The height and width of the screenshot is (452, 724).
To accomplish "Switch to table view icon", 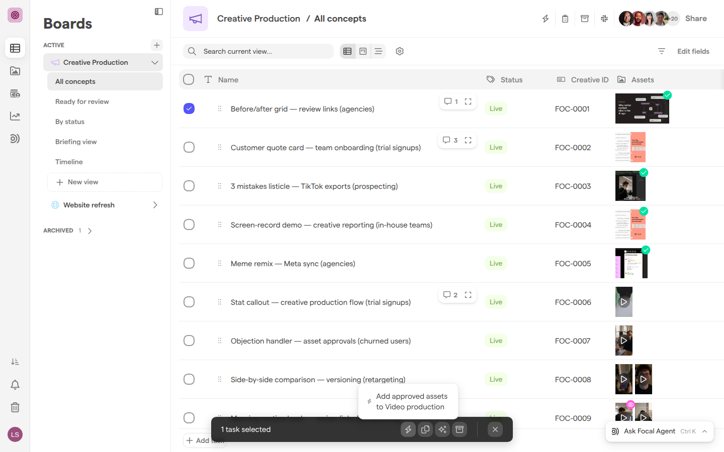I will point(347,51).
